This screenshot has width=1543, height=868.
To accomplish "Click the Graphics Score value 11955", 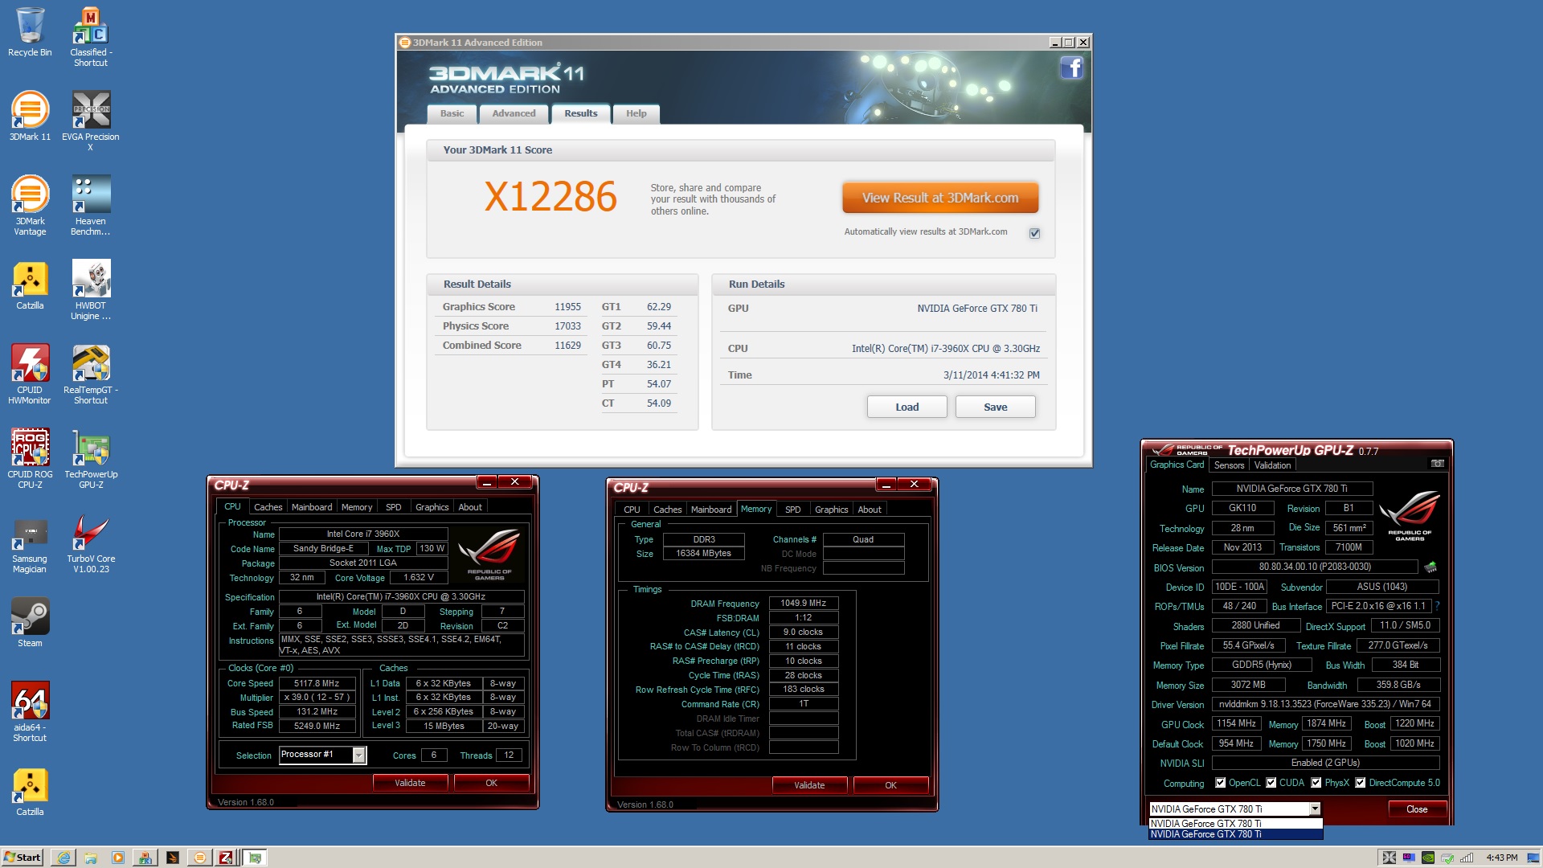I will click(567, 307).
